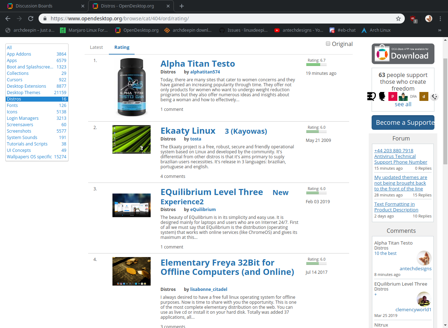Image resolution: width=448 pixels, height=328 pixels.
Task: Click see all supporters link
Action: coord(403,104)
